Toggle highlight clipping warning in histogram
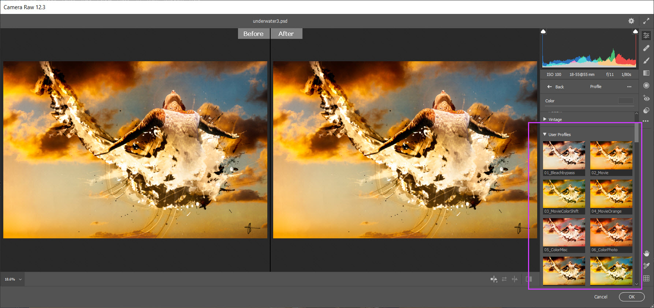The height and width of the screenshot is (308, 654). click(635, 32)
